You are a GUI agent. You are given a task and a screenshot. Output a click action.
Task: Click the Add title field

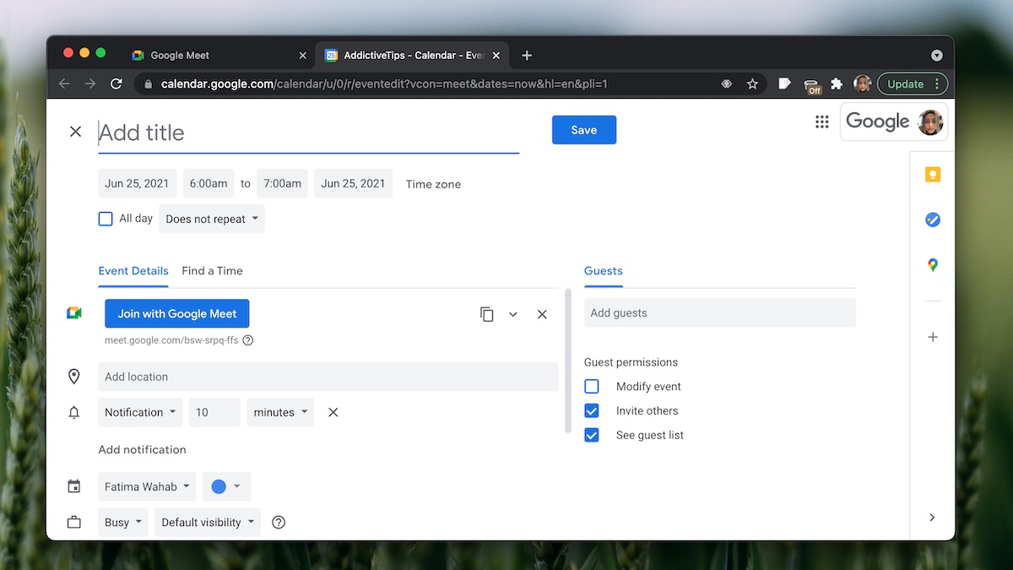click(308, 133)
